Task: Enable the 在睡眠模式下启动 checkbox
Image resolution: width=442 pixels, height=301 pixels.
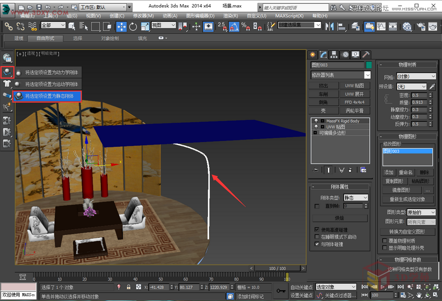Action: click(316, 236)
